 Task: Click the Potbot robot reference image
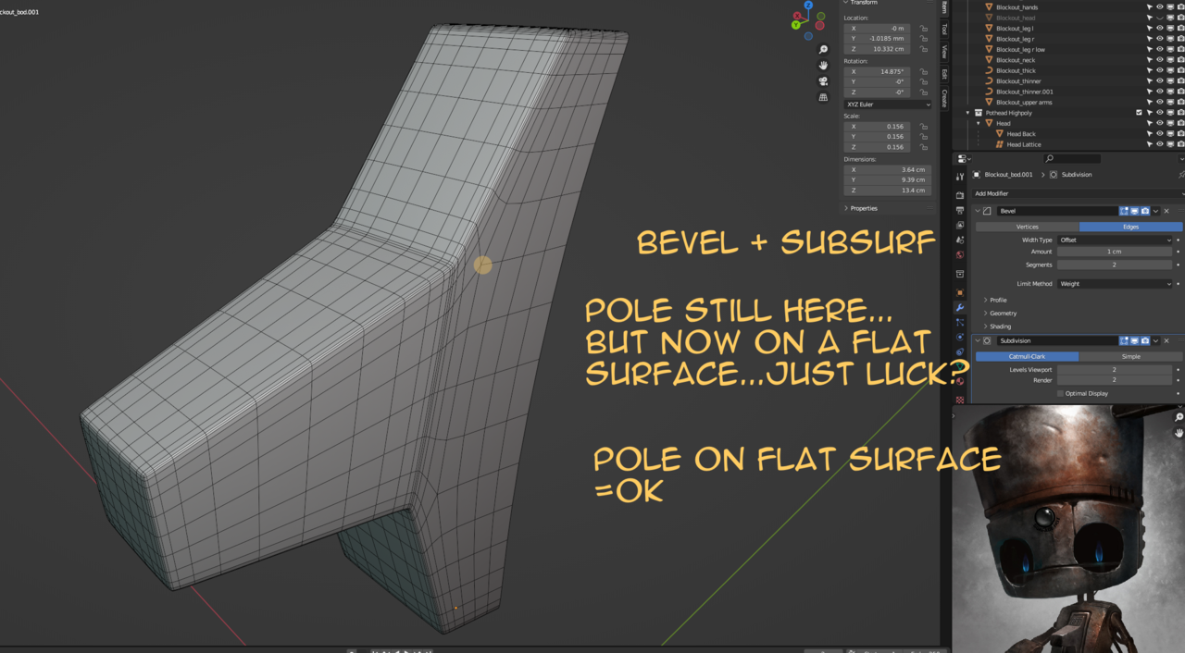[x=1065, y=527]
